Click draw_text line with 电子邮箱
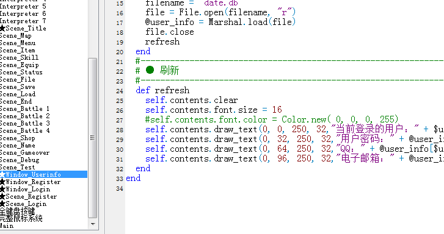Screen dimensions: 444x234 [x=294, y=159]
